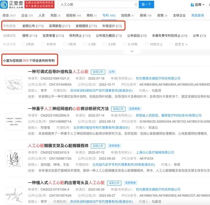Open the 自定义 date range dropdown arrow
The height and width of the screenshot is (205, 210).
pos(187,44)
